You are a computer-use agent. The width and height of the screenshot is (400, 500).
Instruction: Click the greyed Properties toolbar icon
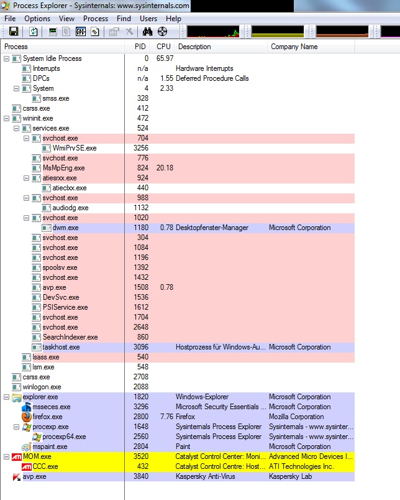click(x=114, y=32)
